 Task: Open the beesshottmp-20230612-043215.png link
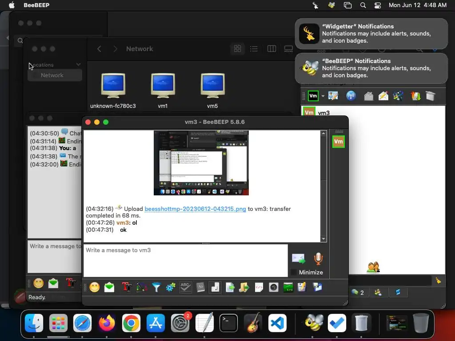pos(195,209)
